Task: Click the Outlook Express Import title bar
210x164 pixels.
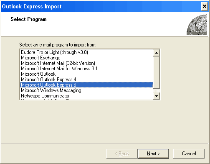Action: click(101, 6)
